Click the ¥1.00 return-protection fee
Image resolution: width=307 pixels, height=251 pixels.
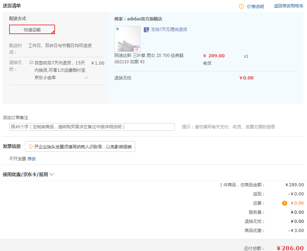tap(98, 63)
